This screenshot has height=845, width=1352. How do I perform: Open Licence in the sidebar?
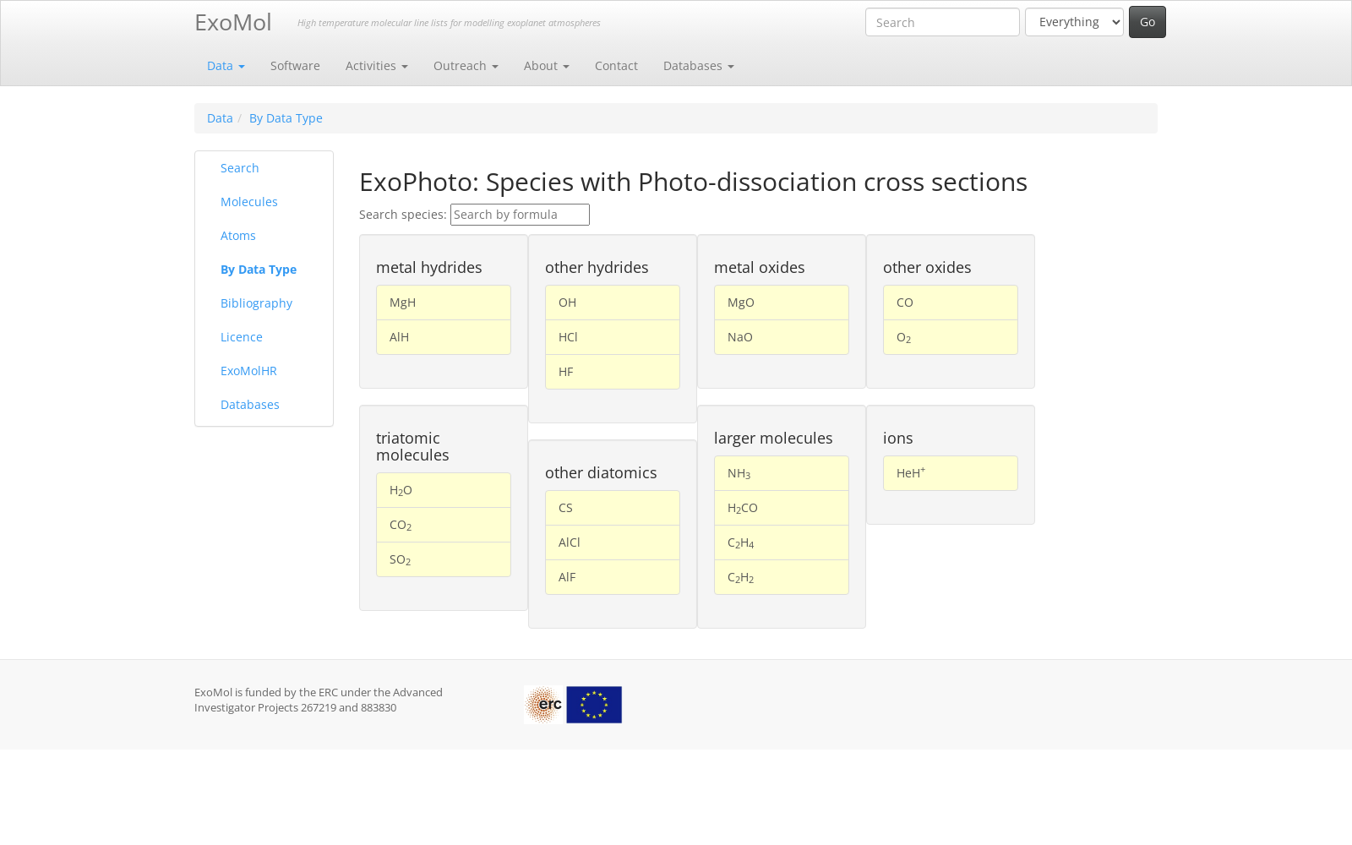[242, 337]
